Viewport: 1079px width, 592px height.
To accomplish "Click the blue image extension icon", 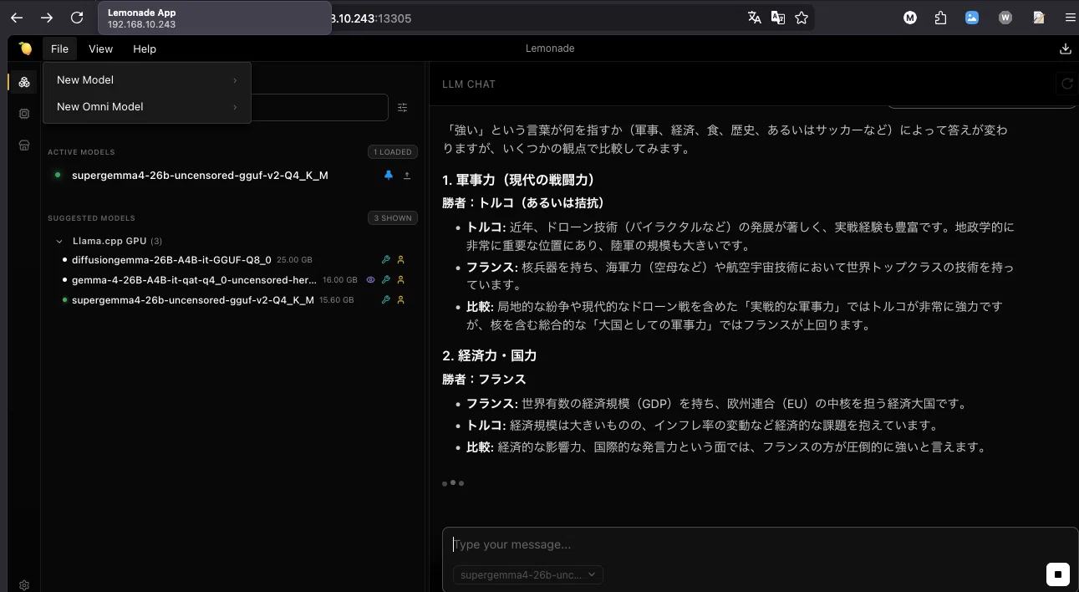I will tap(972, 18).
